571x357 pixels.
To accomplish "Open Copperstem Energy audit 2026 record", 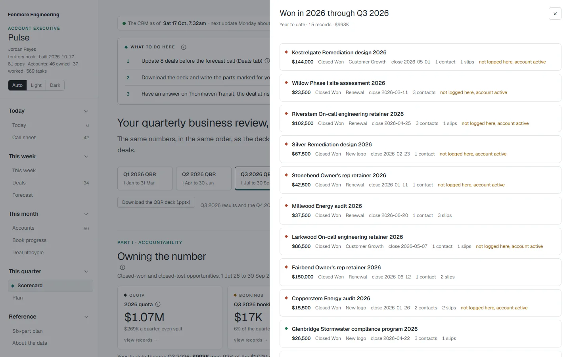I will click(x=420, y=303).
